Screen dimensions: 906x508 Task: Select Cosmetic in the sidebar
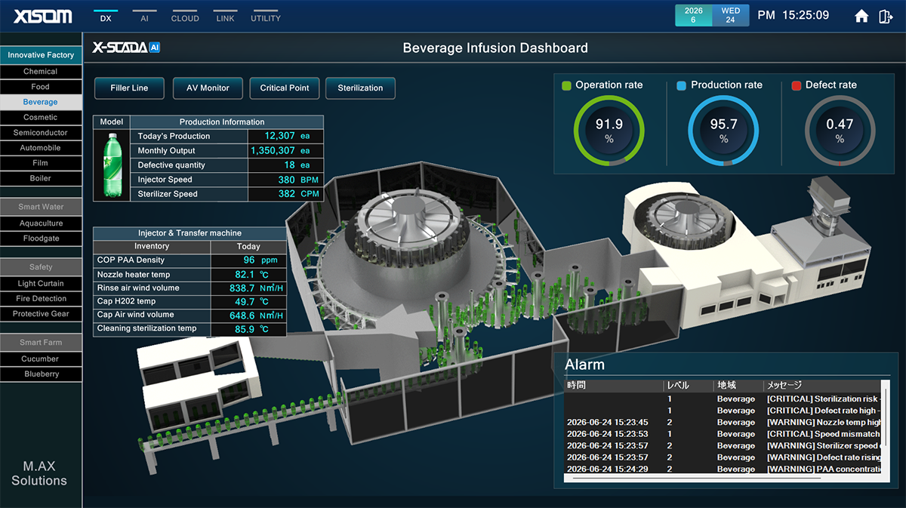pos(41,117)
